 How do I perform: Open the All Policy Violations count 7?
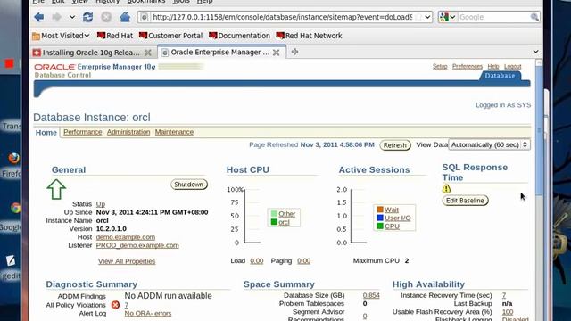127,305
